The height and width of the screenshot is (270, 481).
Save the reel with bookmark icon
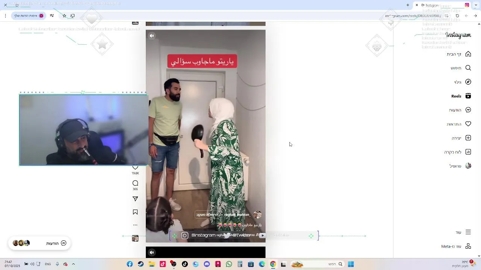(x=135, y=212)
